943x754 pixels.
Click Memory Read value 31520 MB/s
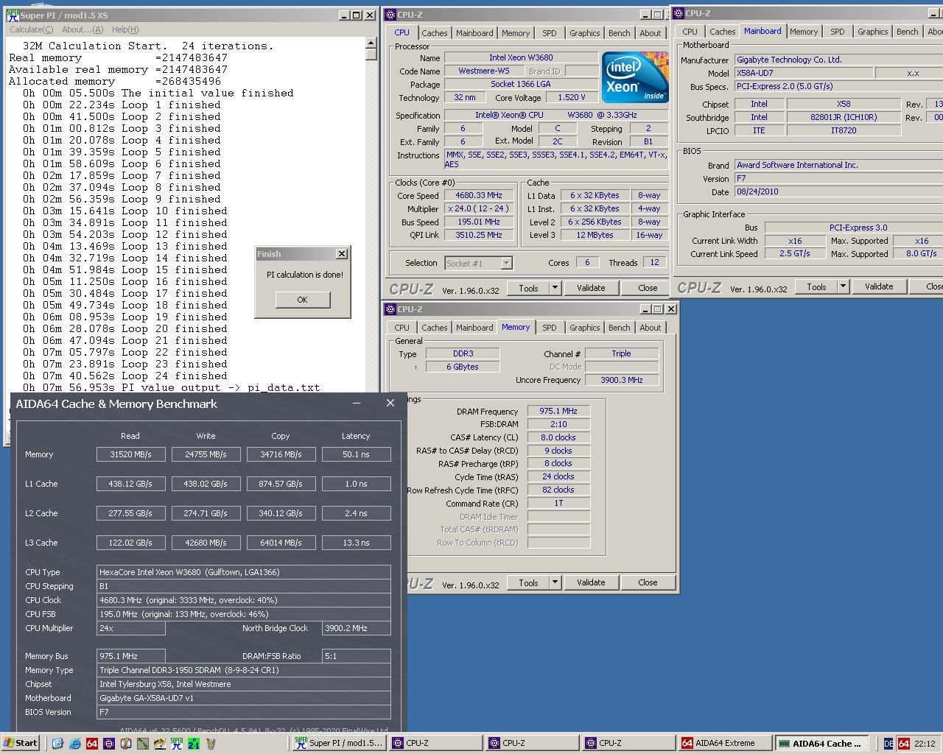[x=130, y=454]
